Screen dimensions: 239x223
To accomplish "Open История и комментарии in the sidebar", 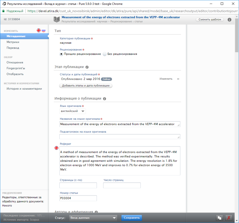I will click(24, 89).
